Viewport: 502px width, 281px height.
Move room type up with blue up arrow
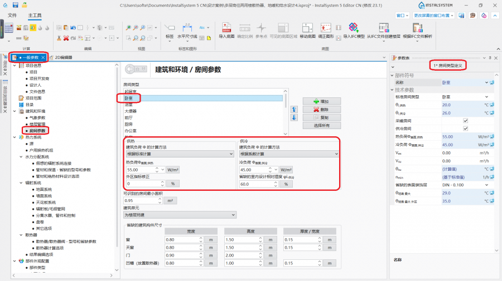(295, 109)
